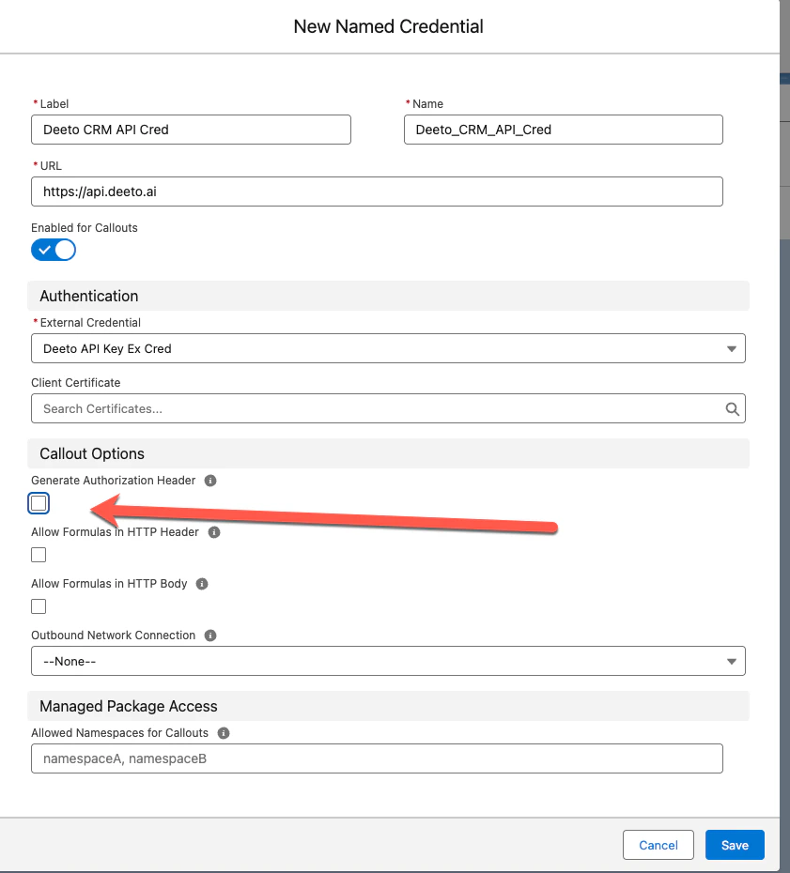Cancel the New Named Credential dialog
Image resolution: width=790 pixels, height=873 pixels.
click(658, 845)
